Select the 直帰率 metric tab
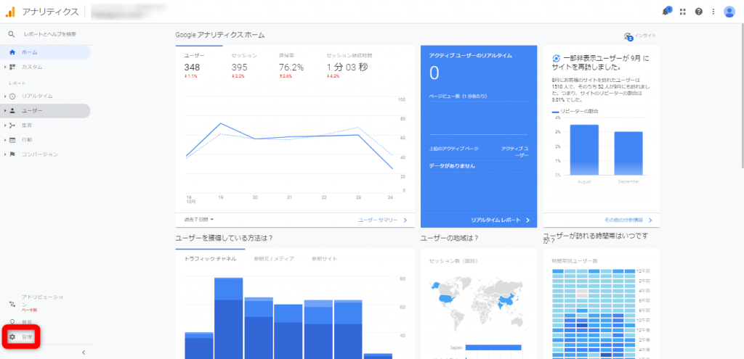The image size is (744, 359). point(293,64)
